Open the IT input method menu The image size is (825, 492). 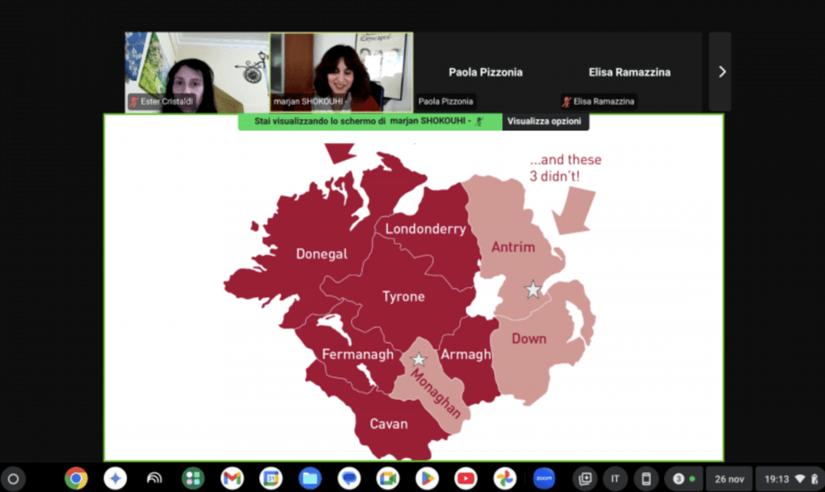pyautogui.click(x=614, y=478)
